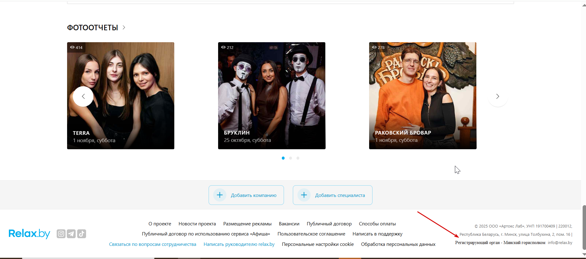The image size is (586, 259).
Task: Open the РАКОВСКИЙ БРОВАР photo report card
Action: [423, 96]
